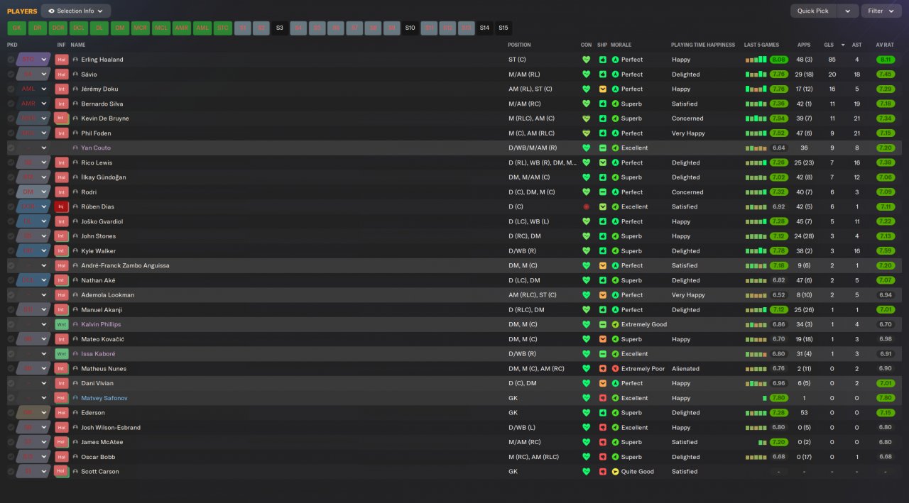Open Jérémy Doku's AML position dropdown

click(x=33, y=89)
